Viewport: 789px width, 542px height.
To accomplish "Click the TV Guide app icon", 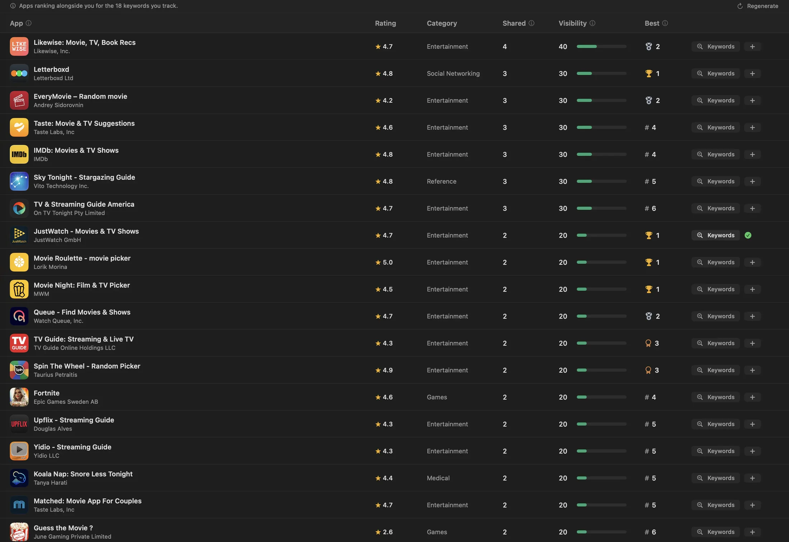I will tap(19, 343).
